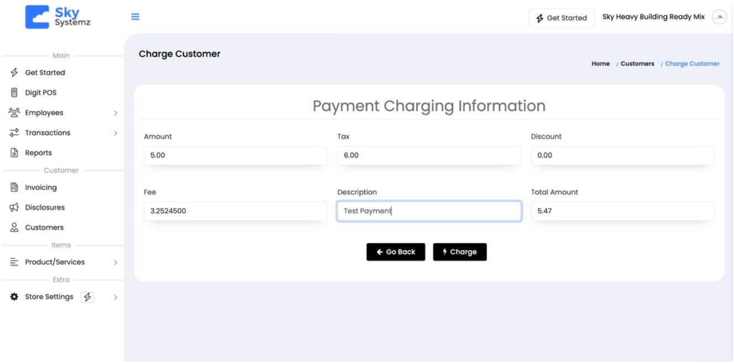Click the Payment Charging Information heading
This screenshot has height=363, width=734.
pyautogui.click(x=429, y=106)
